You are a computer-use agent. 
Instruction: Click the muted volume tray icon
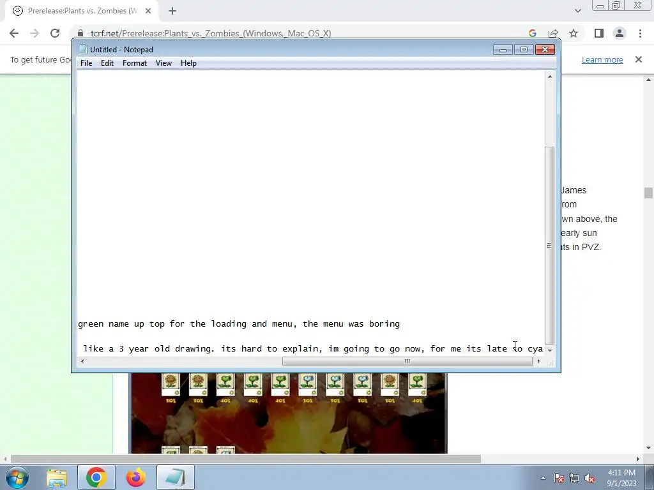589,478
